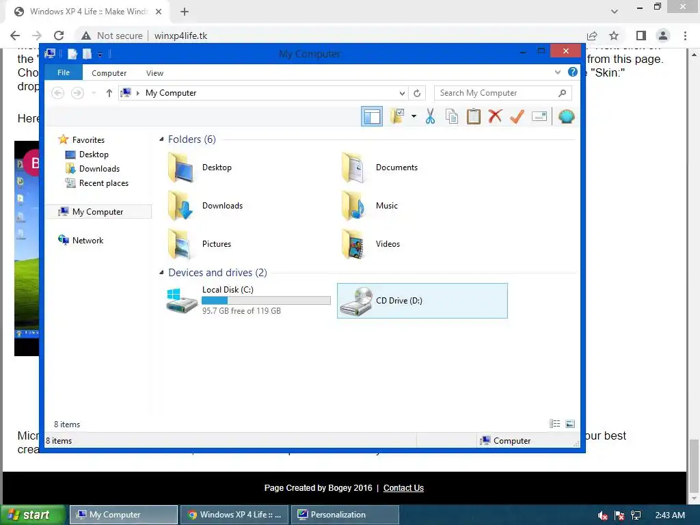Click the search magnifier icon in Explorer
Viewport: 700px width, 525px height.
pos(562,93)
